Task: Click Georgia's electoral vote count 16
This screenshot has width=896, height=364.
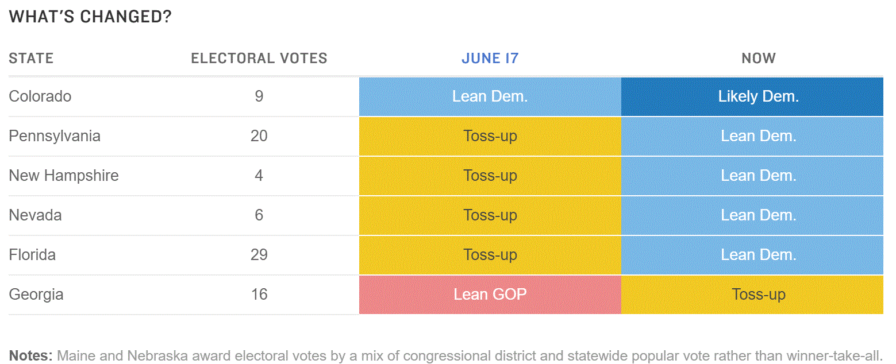Action: coord(259,295)
